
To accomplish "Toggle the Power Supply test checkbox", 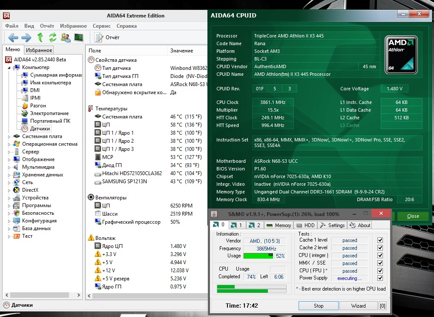I will pyautogui.click(x=380, y=278).
